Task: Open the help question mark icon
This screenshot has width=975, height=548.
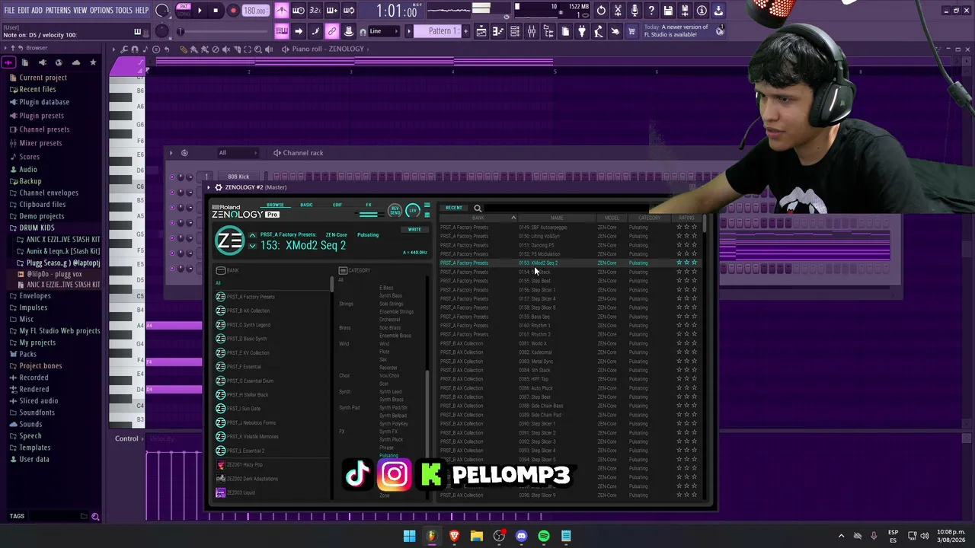Action: [x=651, y=11]
